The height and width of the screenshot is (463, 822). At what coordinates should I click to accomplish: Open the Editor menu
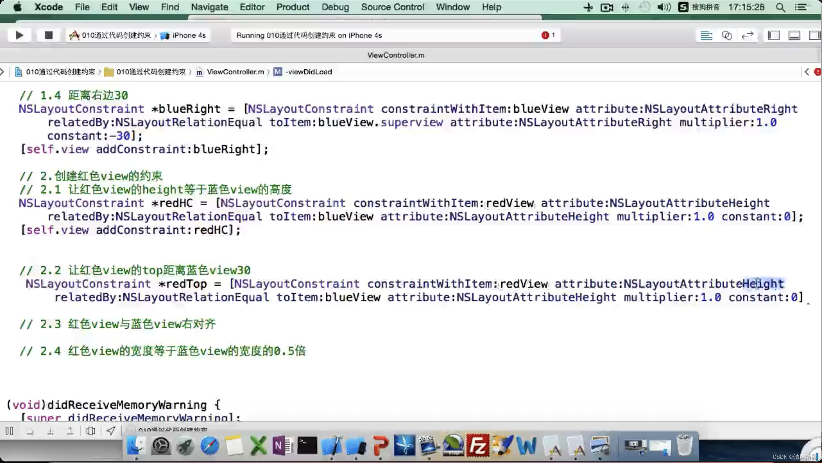coord(252,7)
